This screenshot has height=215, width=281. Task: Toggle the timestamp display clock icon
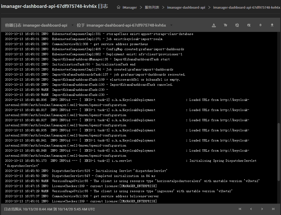click(x=237, y=25)
